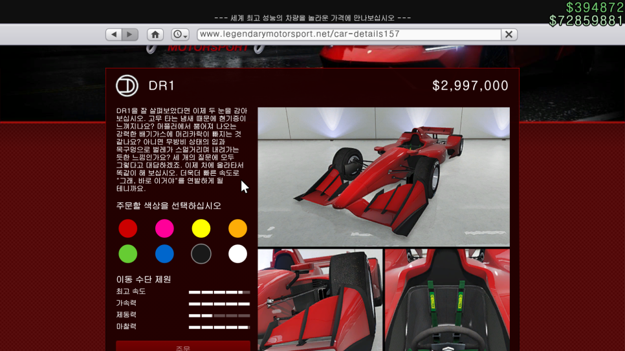This screenshot has height=351, width=625.
Task: Click the 최고 속도 stat bar
Action: [219, 292]
